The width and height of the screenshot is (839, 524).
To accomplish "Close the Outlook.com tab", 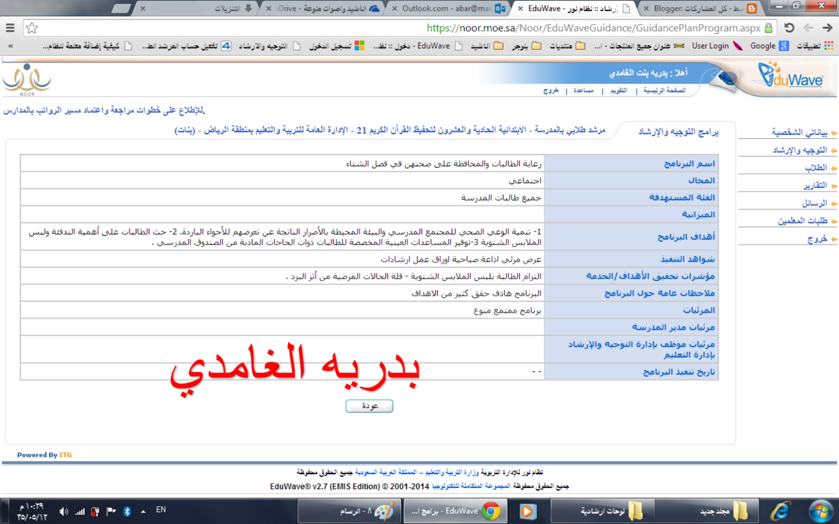I will (394, 8).
